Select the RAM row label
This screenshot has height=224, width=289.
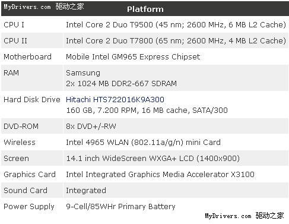pyautogui.click(x=11, y=73)
